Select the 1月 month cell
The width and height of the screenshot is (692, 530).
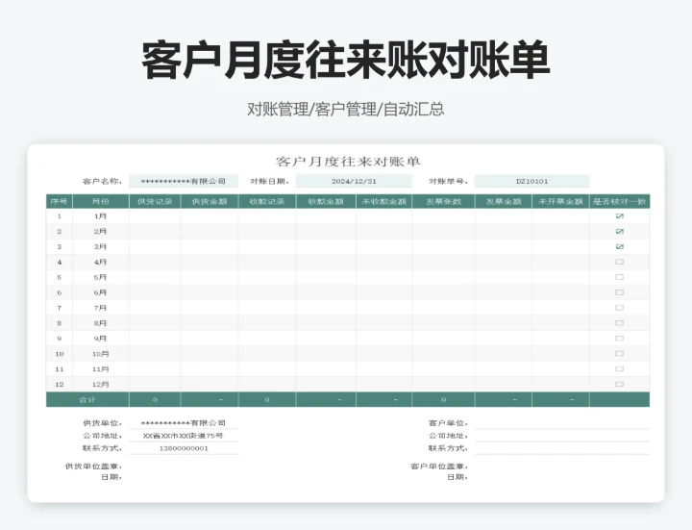tap(101, 216)
